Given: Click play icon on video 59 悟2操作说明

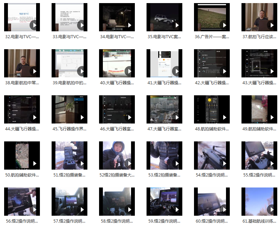Looking at the screenshot, I should [176, 210].
